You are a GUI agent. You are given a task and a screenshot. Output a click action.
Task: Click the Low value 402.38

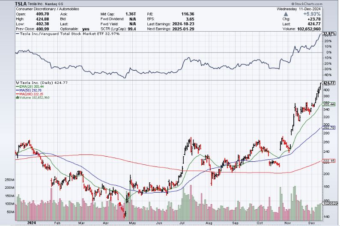click(42, 24)
